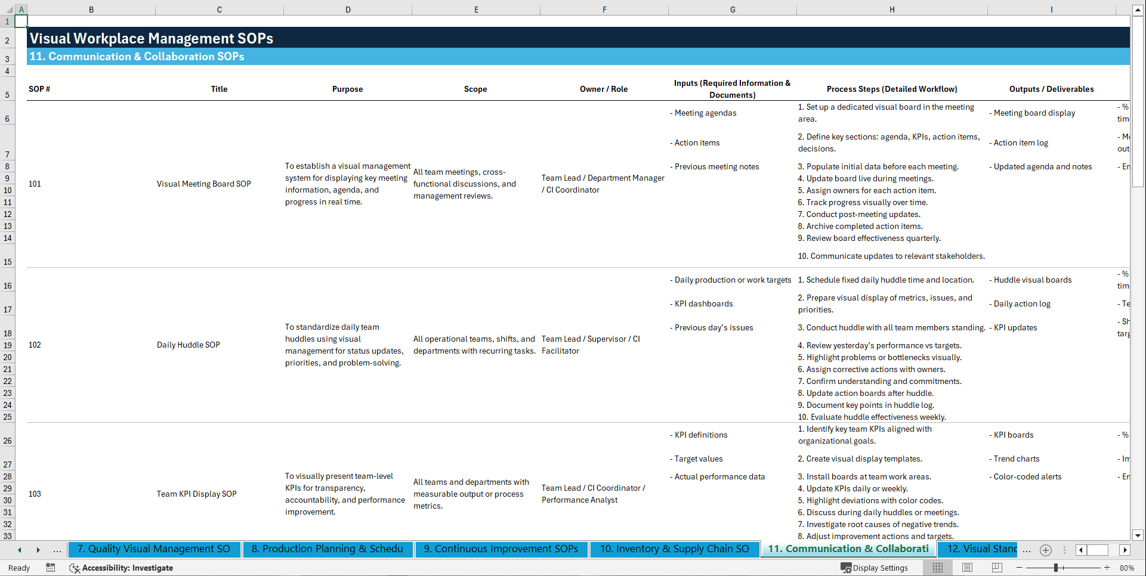Click the vertical scrollbar down arrow

click(1139, 535)
